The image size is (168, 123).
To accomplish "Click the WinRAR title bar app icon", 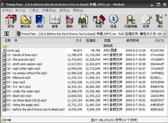I will coord(3,4).
